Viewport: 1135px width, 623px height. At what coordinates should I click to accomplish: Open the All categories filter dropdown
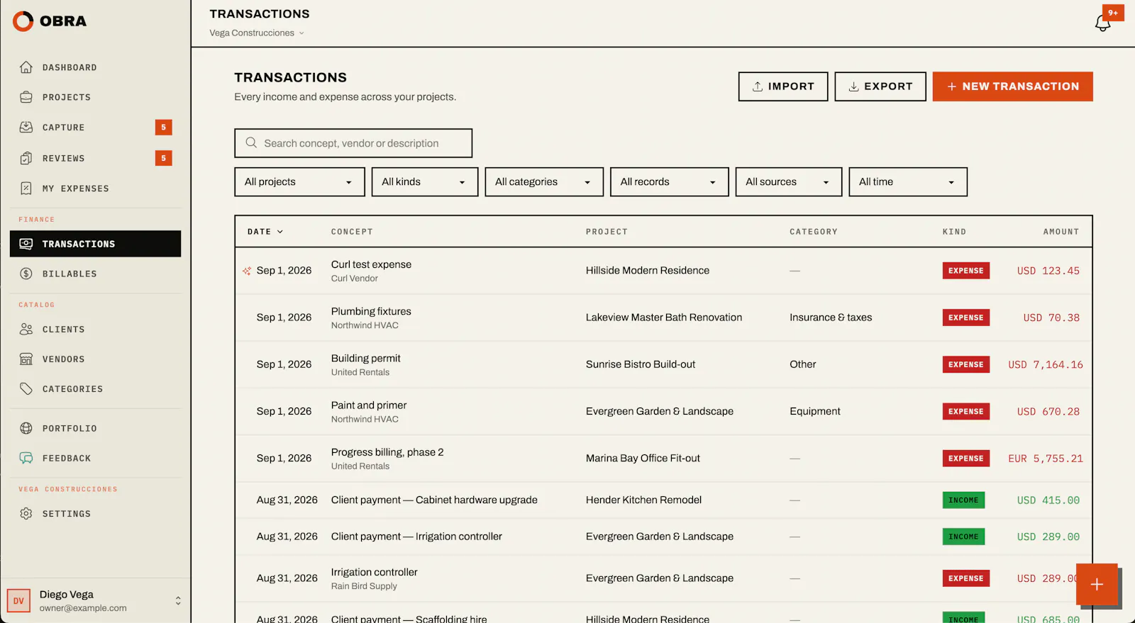544,182
